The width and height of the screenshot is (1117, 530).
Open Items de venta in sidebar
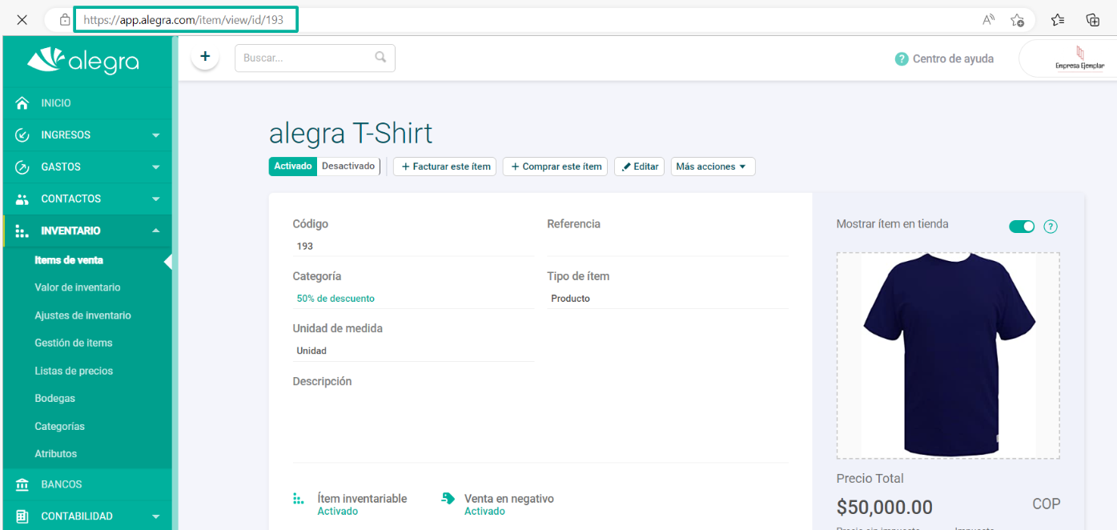(69, 260)
